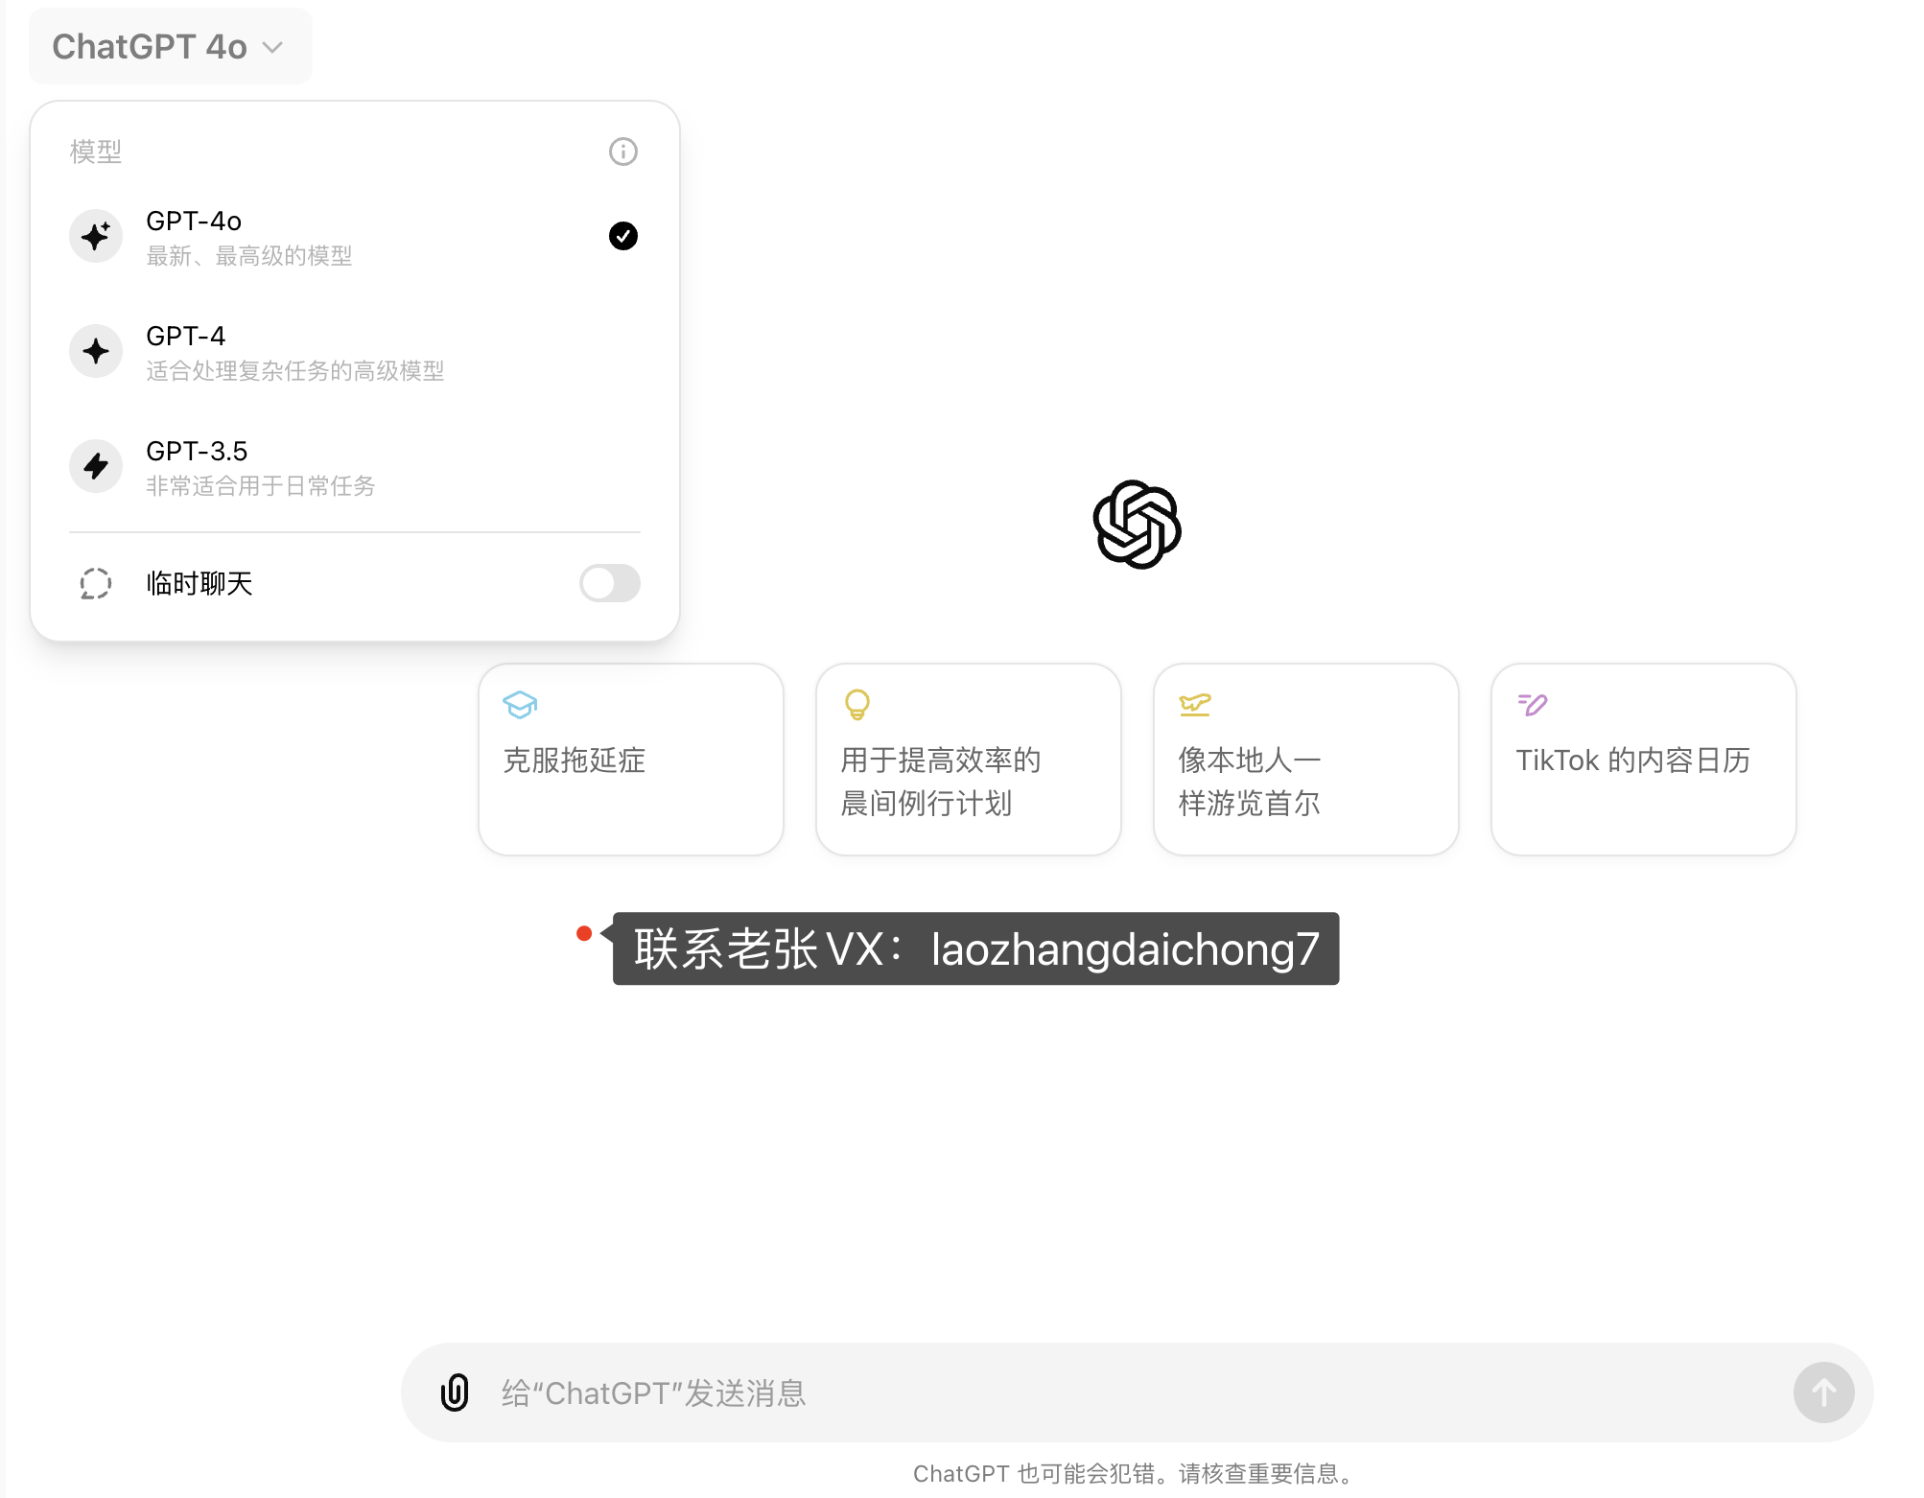Click the GPT-3.5 lightning bolt icon
This screenshot has height=1498, width=1924.
[x=96, y=466]
